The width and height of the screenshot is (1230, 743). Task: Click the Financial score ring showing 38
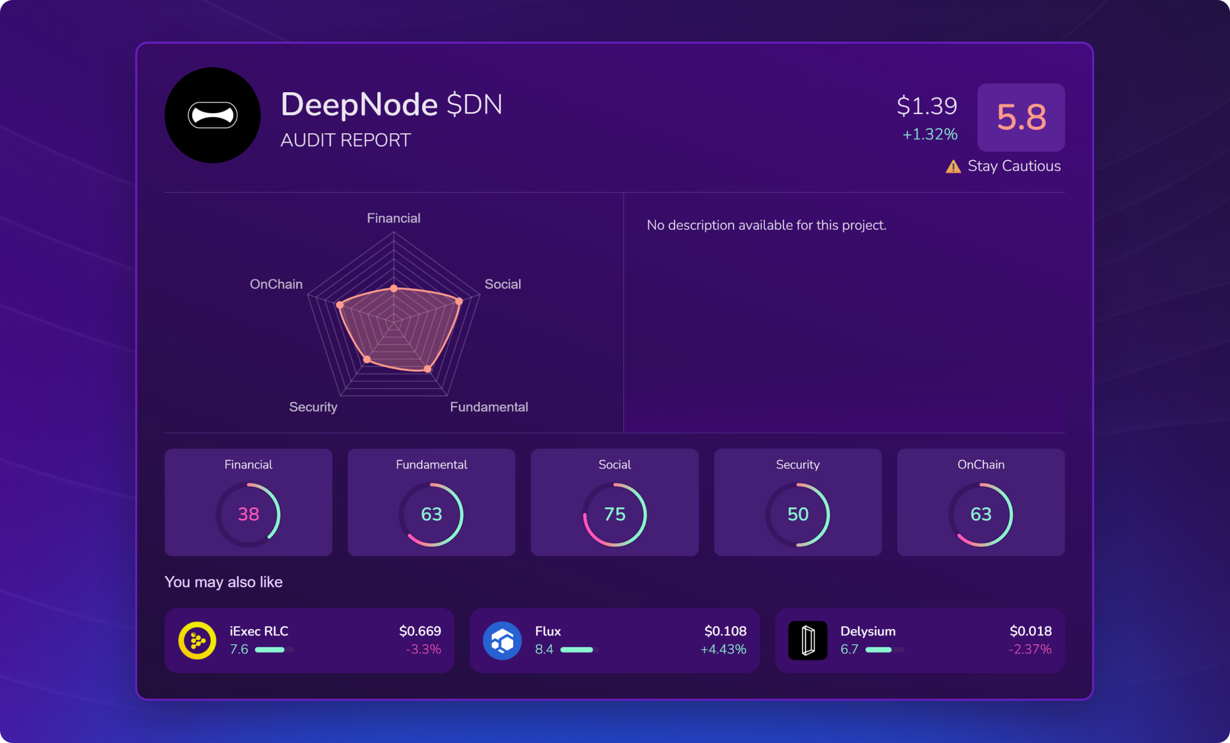[x=249, y=514]
